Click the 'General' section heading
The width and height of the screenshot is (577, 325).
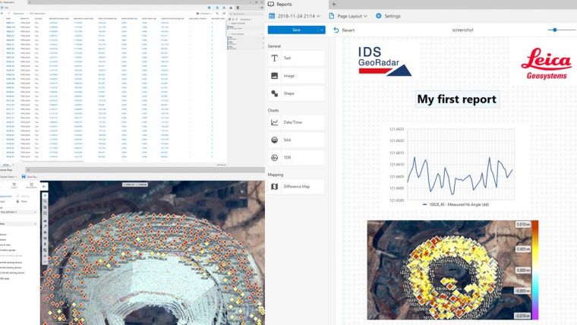pyautogui.click(x=274, y=46)
